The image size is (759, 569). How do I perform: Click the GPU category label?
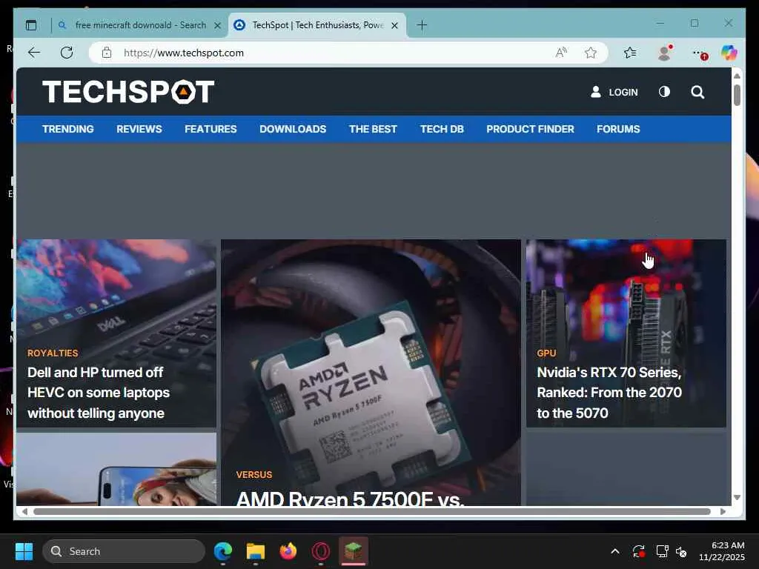[x=546, y=353]
